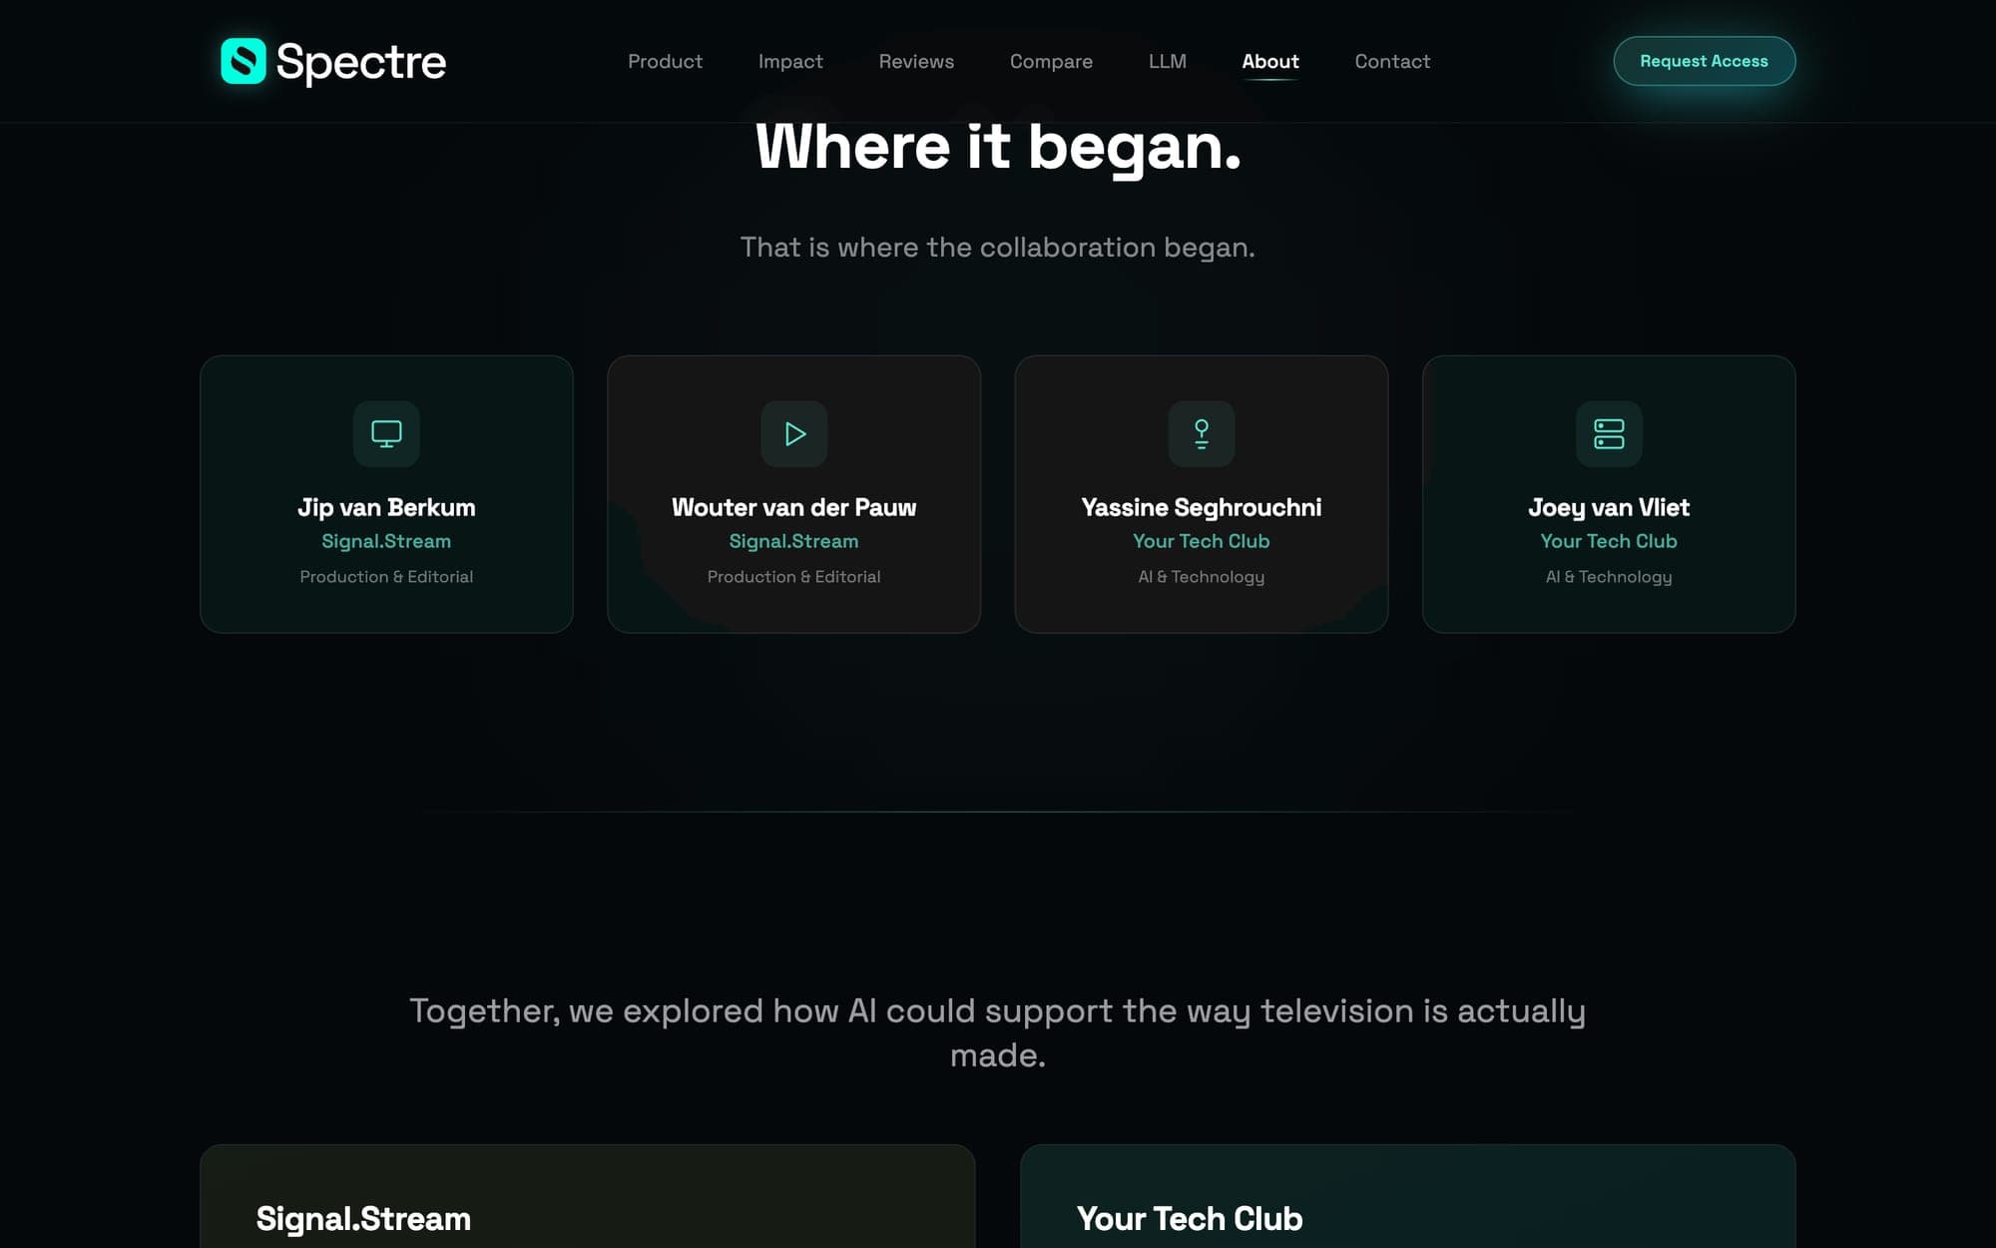
Task: Select the About nav item
Action: [x=1270, y=61]
